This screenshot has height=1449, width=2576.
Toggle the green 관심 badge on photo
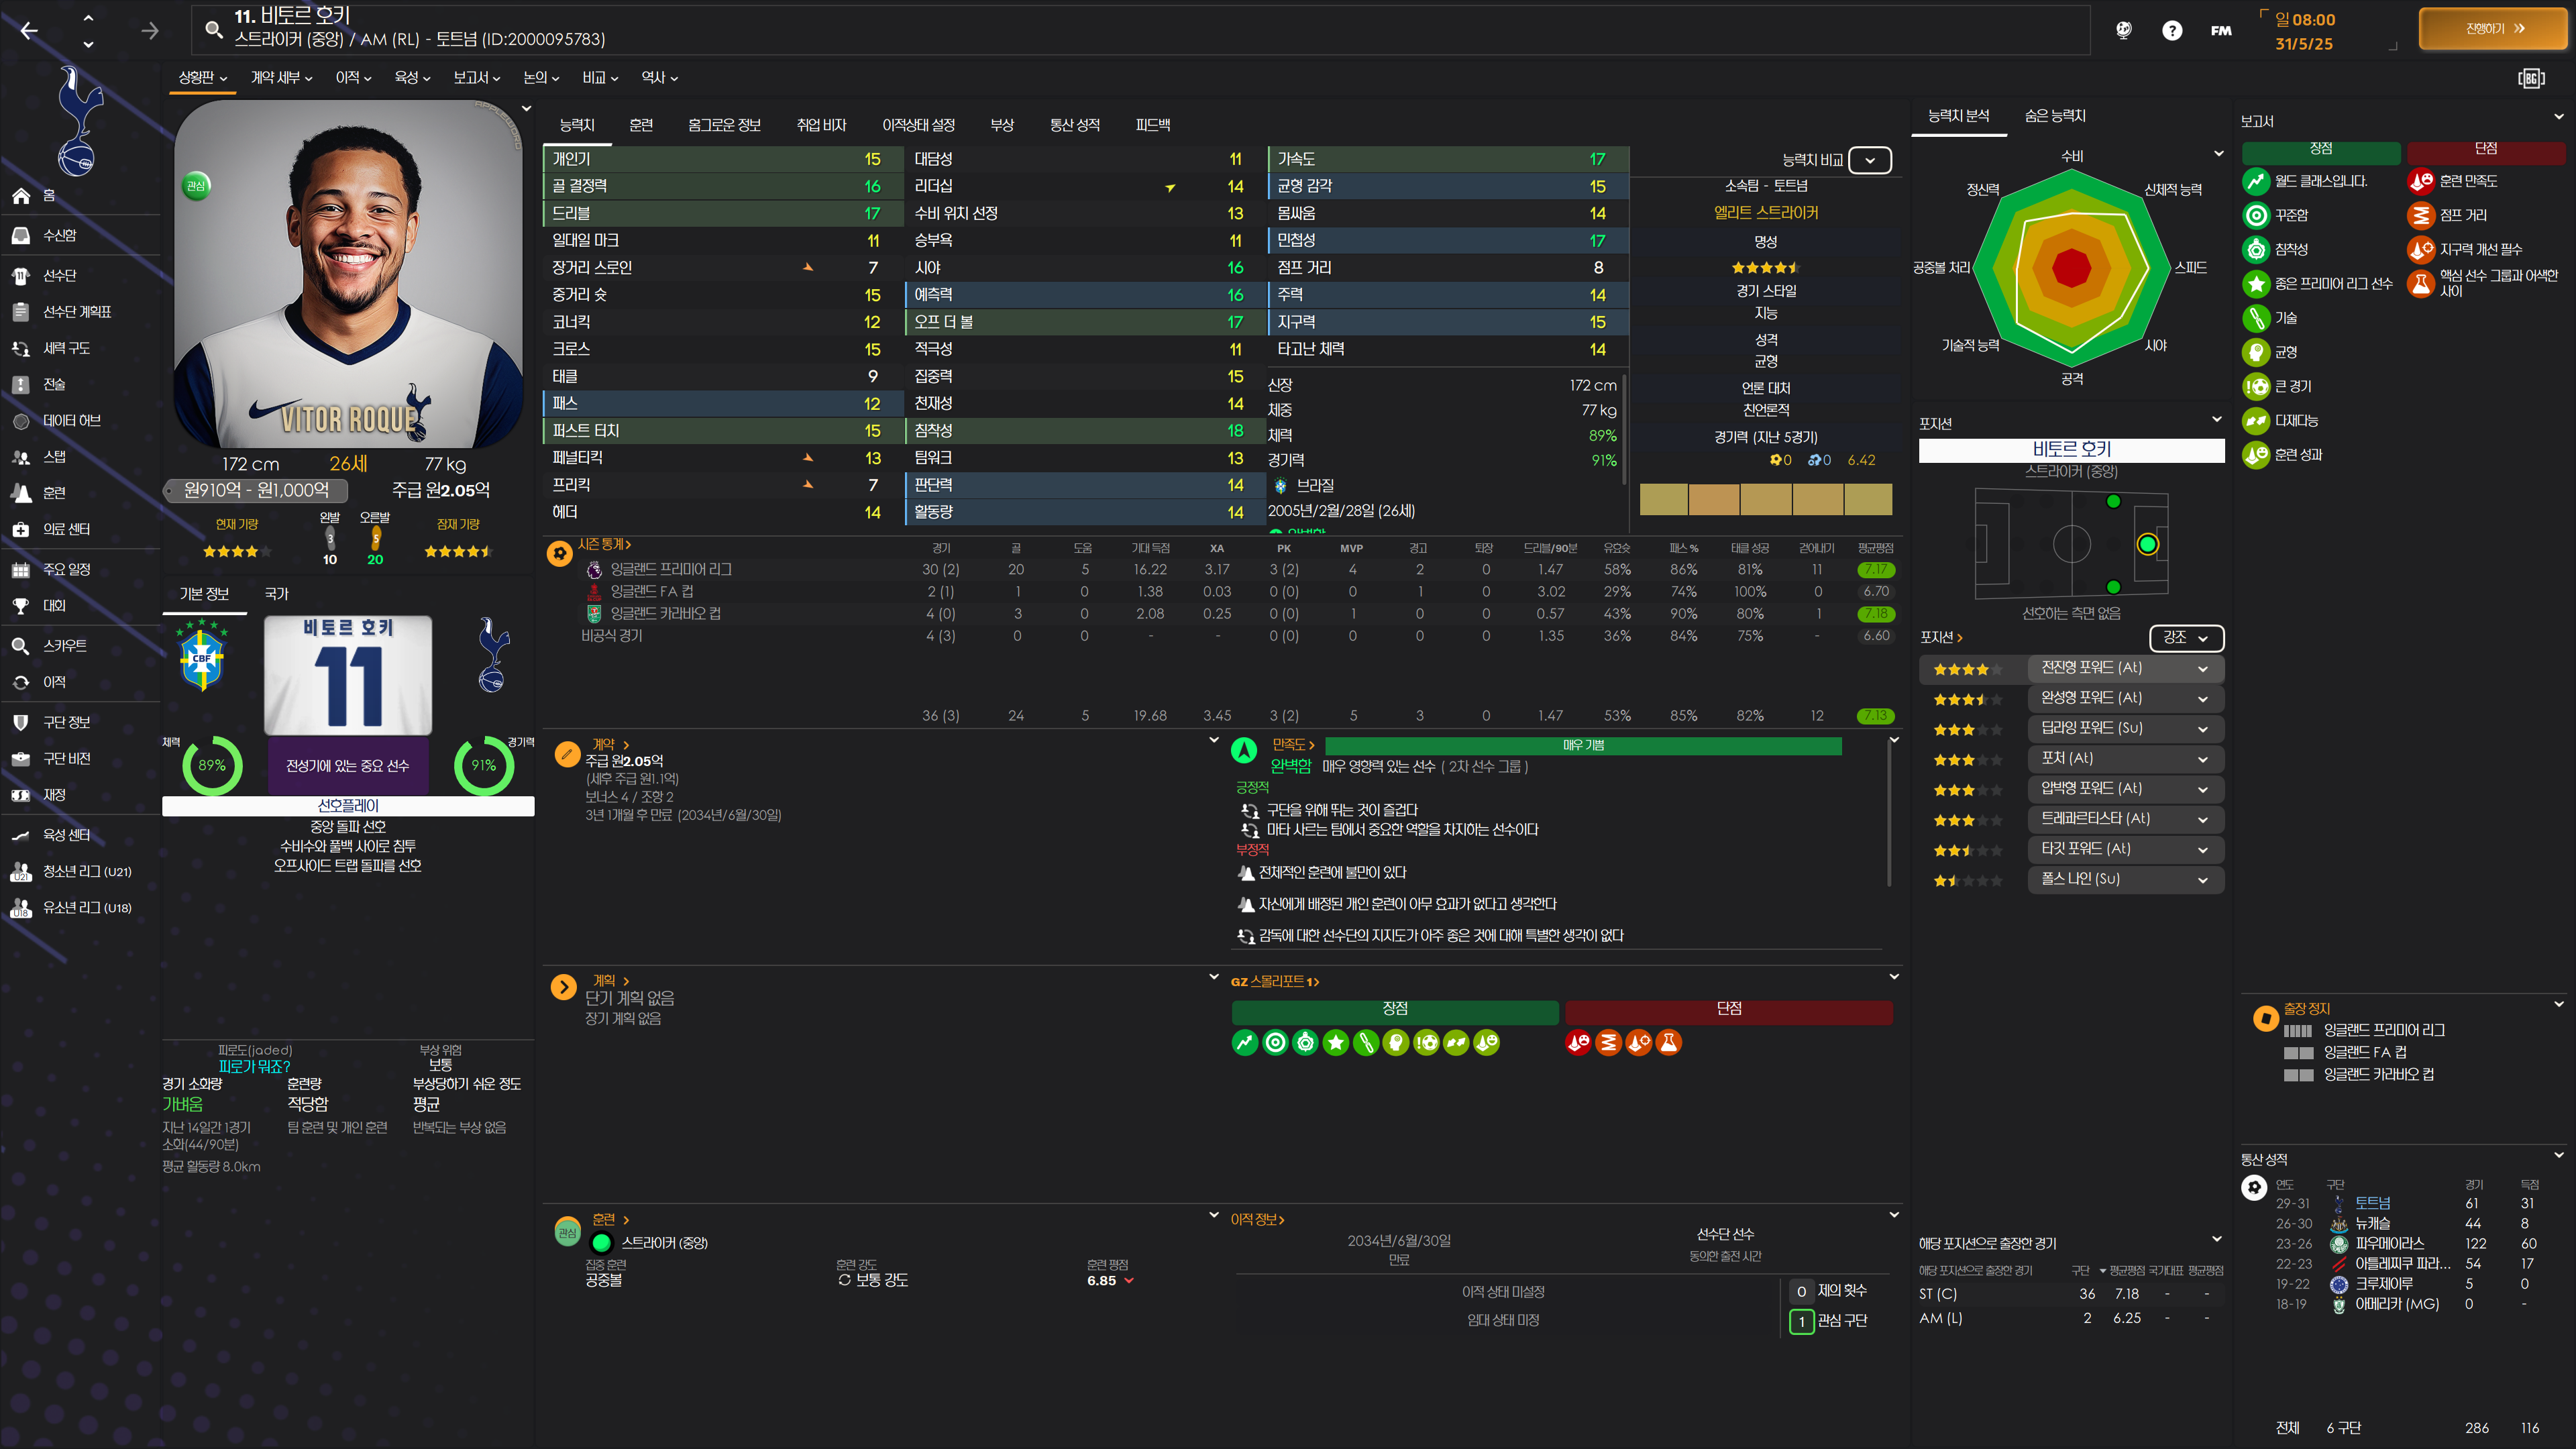point(196,185)
